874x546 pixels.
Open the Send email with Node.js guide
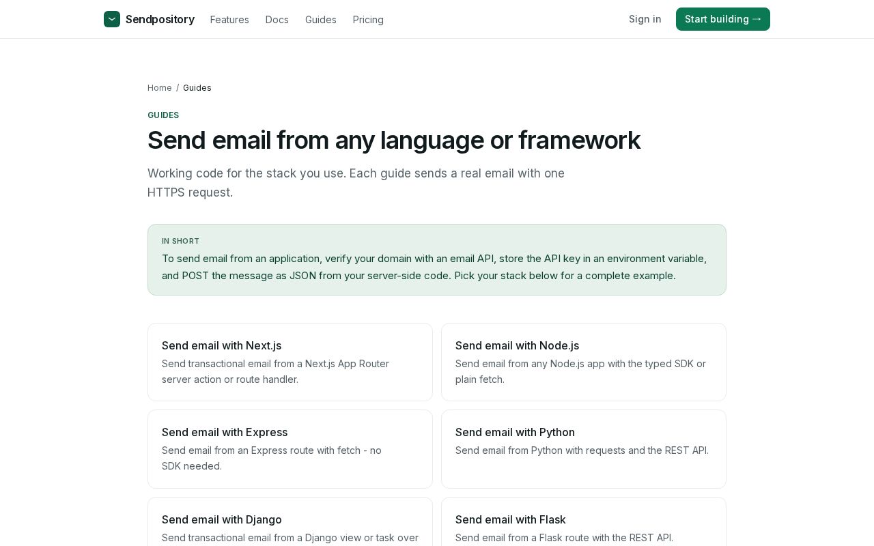(x=584, y=362)
